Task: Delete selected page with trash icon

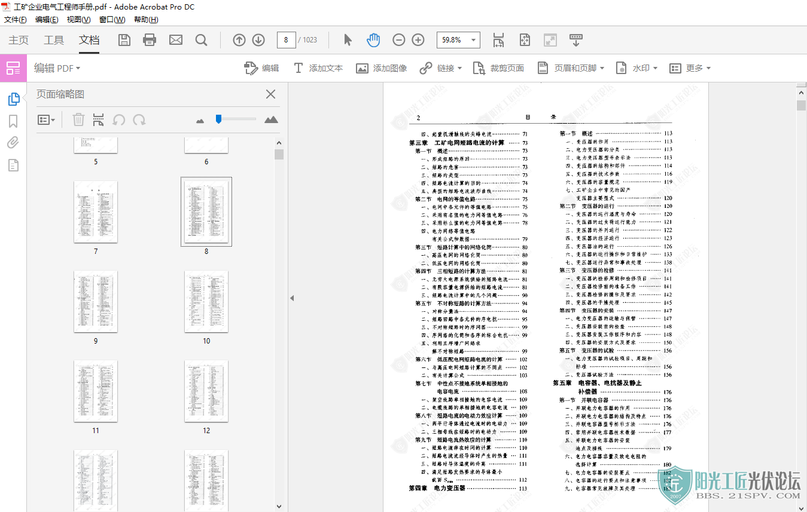Action: click(78, 119)
